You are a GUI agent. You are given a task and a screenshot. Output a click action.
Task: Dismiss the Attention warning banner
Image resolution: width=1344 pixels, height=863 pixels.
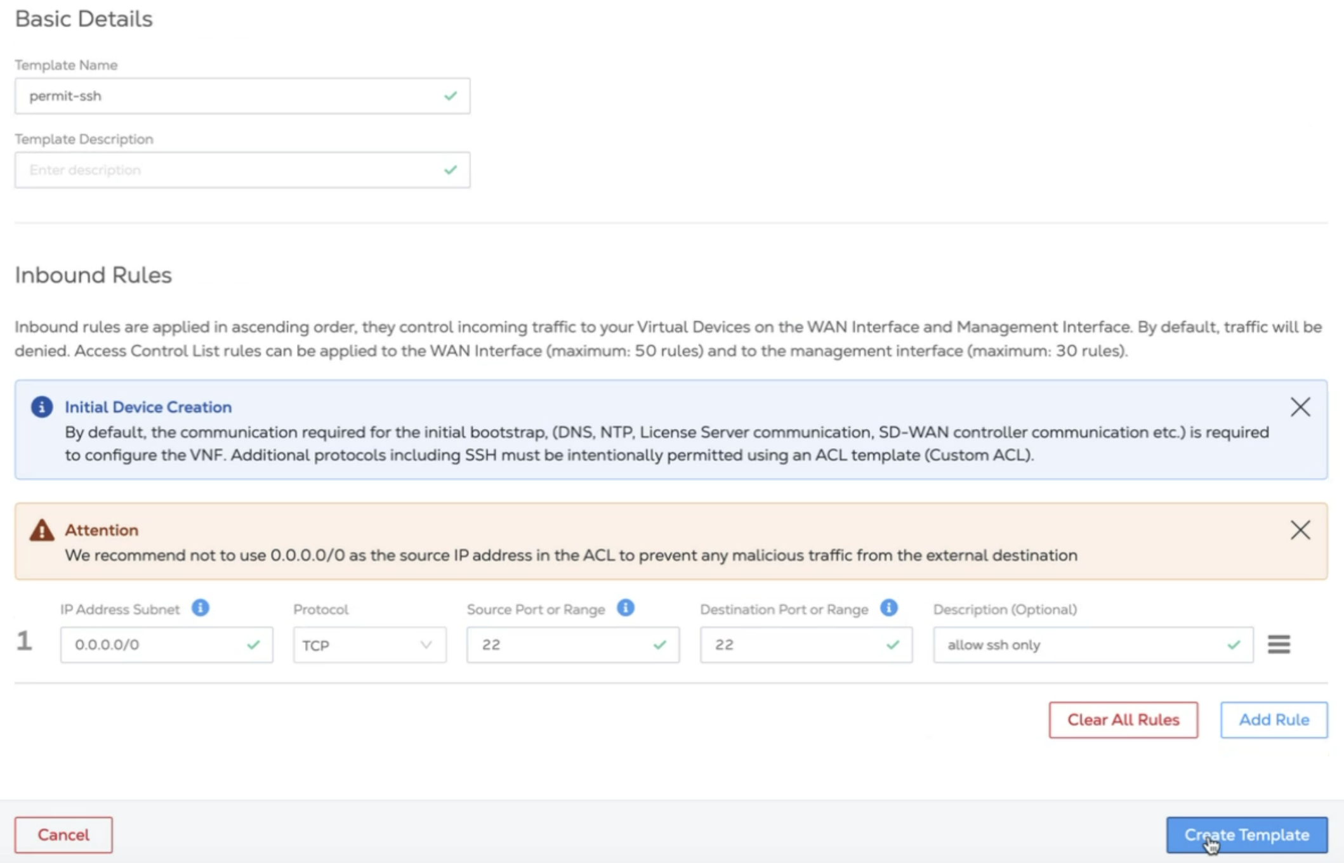point(1300,530)
